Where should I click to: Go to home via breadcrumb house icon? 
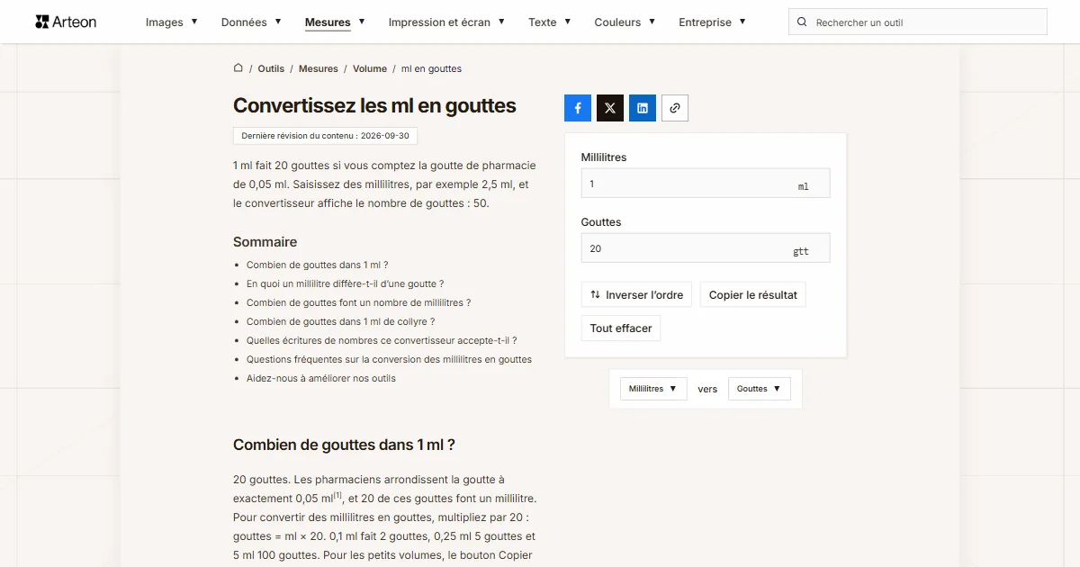click(x=238, y=67)
